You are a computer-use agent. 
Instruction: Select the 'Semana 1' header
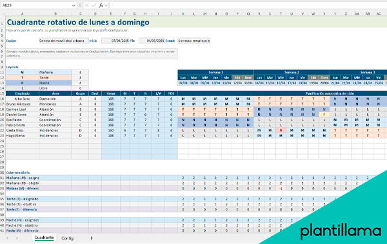(x=215, y=72)
